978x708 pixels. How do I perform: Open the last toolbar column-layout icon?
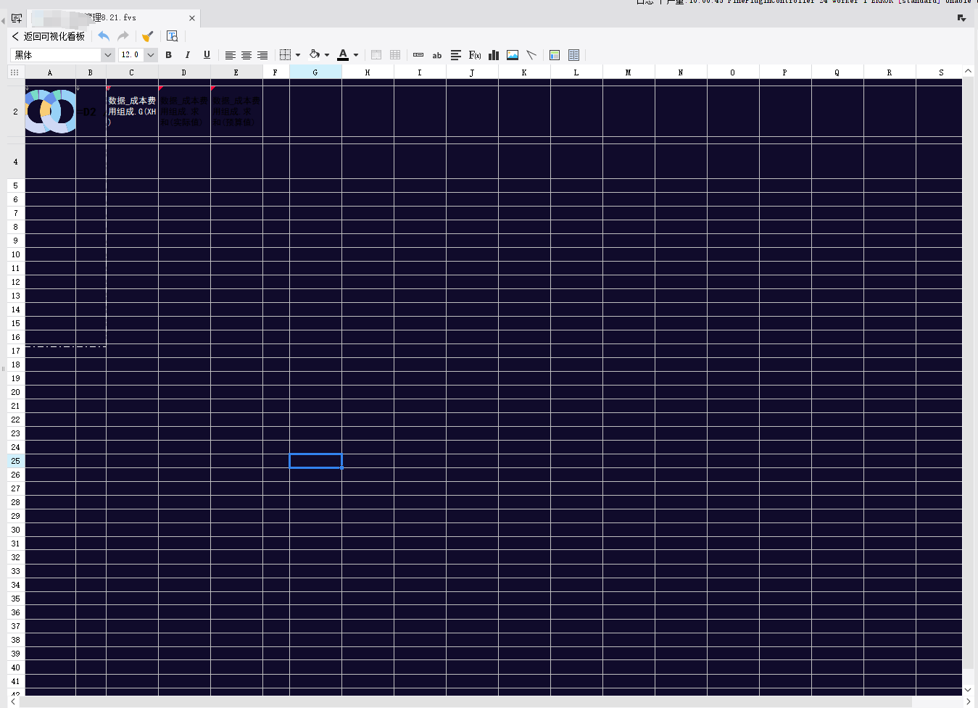point(574,55)
